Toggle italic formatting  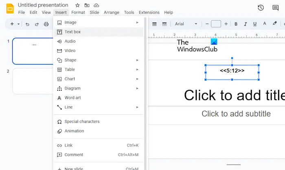[x=246, y=24]
